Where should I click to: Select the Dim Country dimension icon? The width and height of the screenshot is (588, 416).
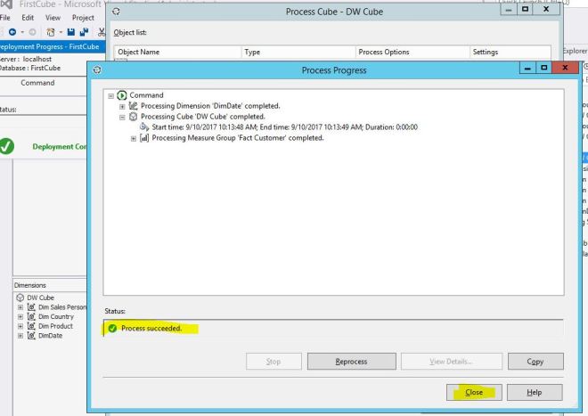[x=32, y=316]
